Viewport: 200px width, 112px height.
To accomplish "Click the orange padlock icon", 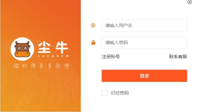I will coord(93,42).
